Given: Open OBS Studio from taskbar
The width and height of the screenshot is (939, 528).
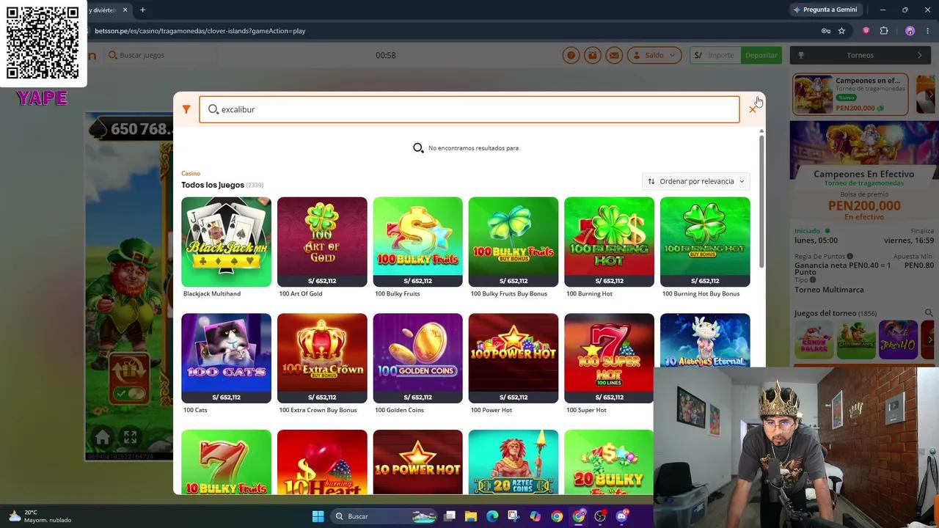Looking at the screenshot, I should pyautogui.click(x=600, y=516).
